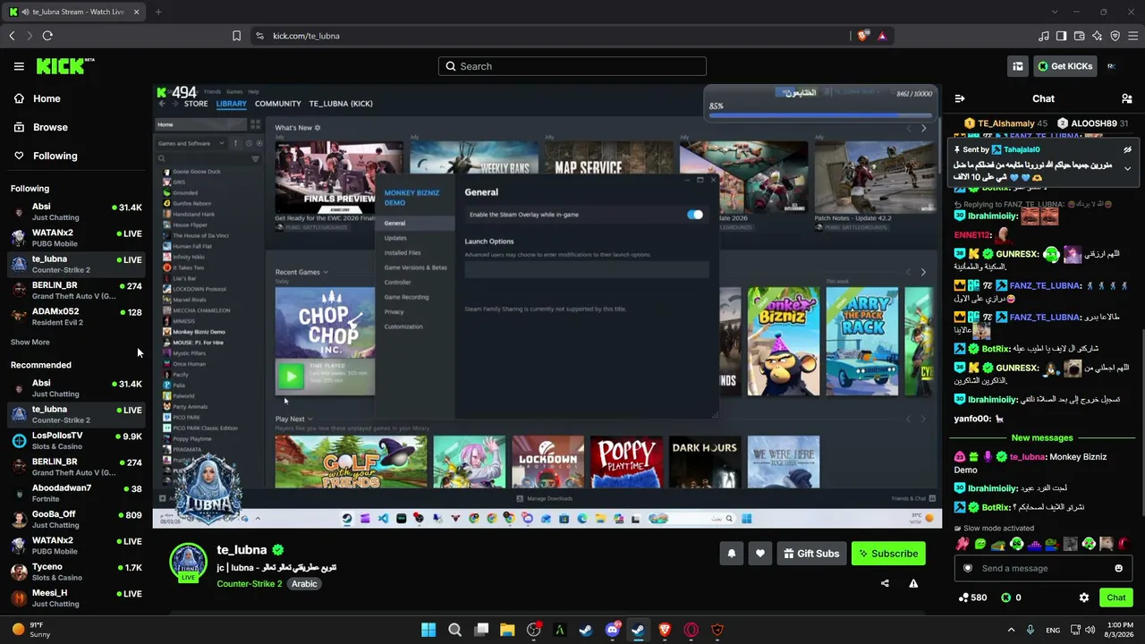
Task: Select Privacy in Steam properties dialog
Action: 394,311
